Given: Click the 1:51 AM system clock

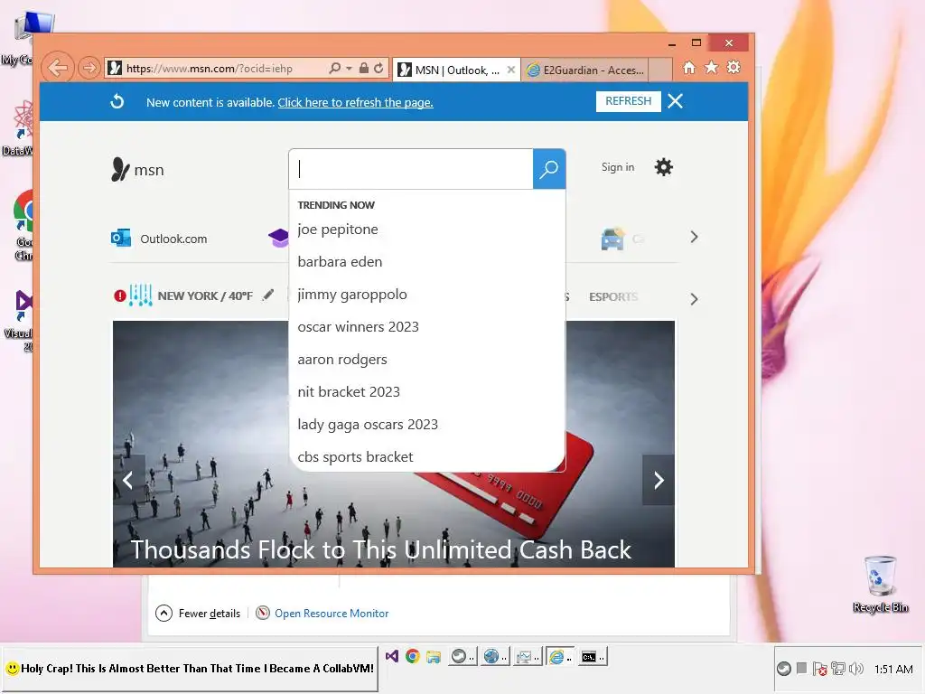Looking at the screenshot, I should [893, 670].
